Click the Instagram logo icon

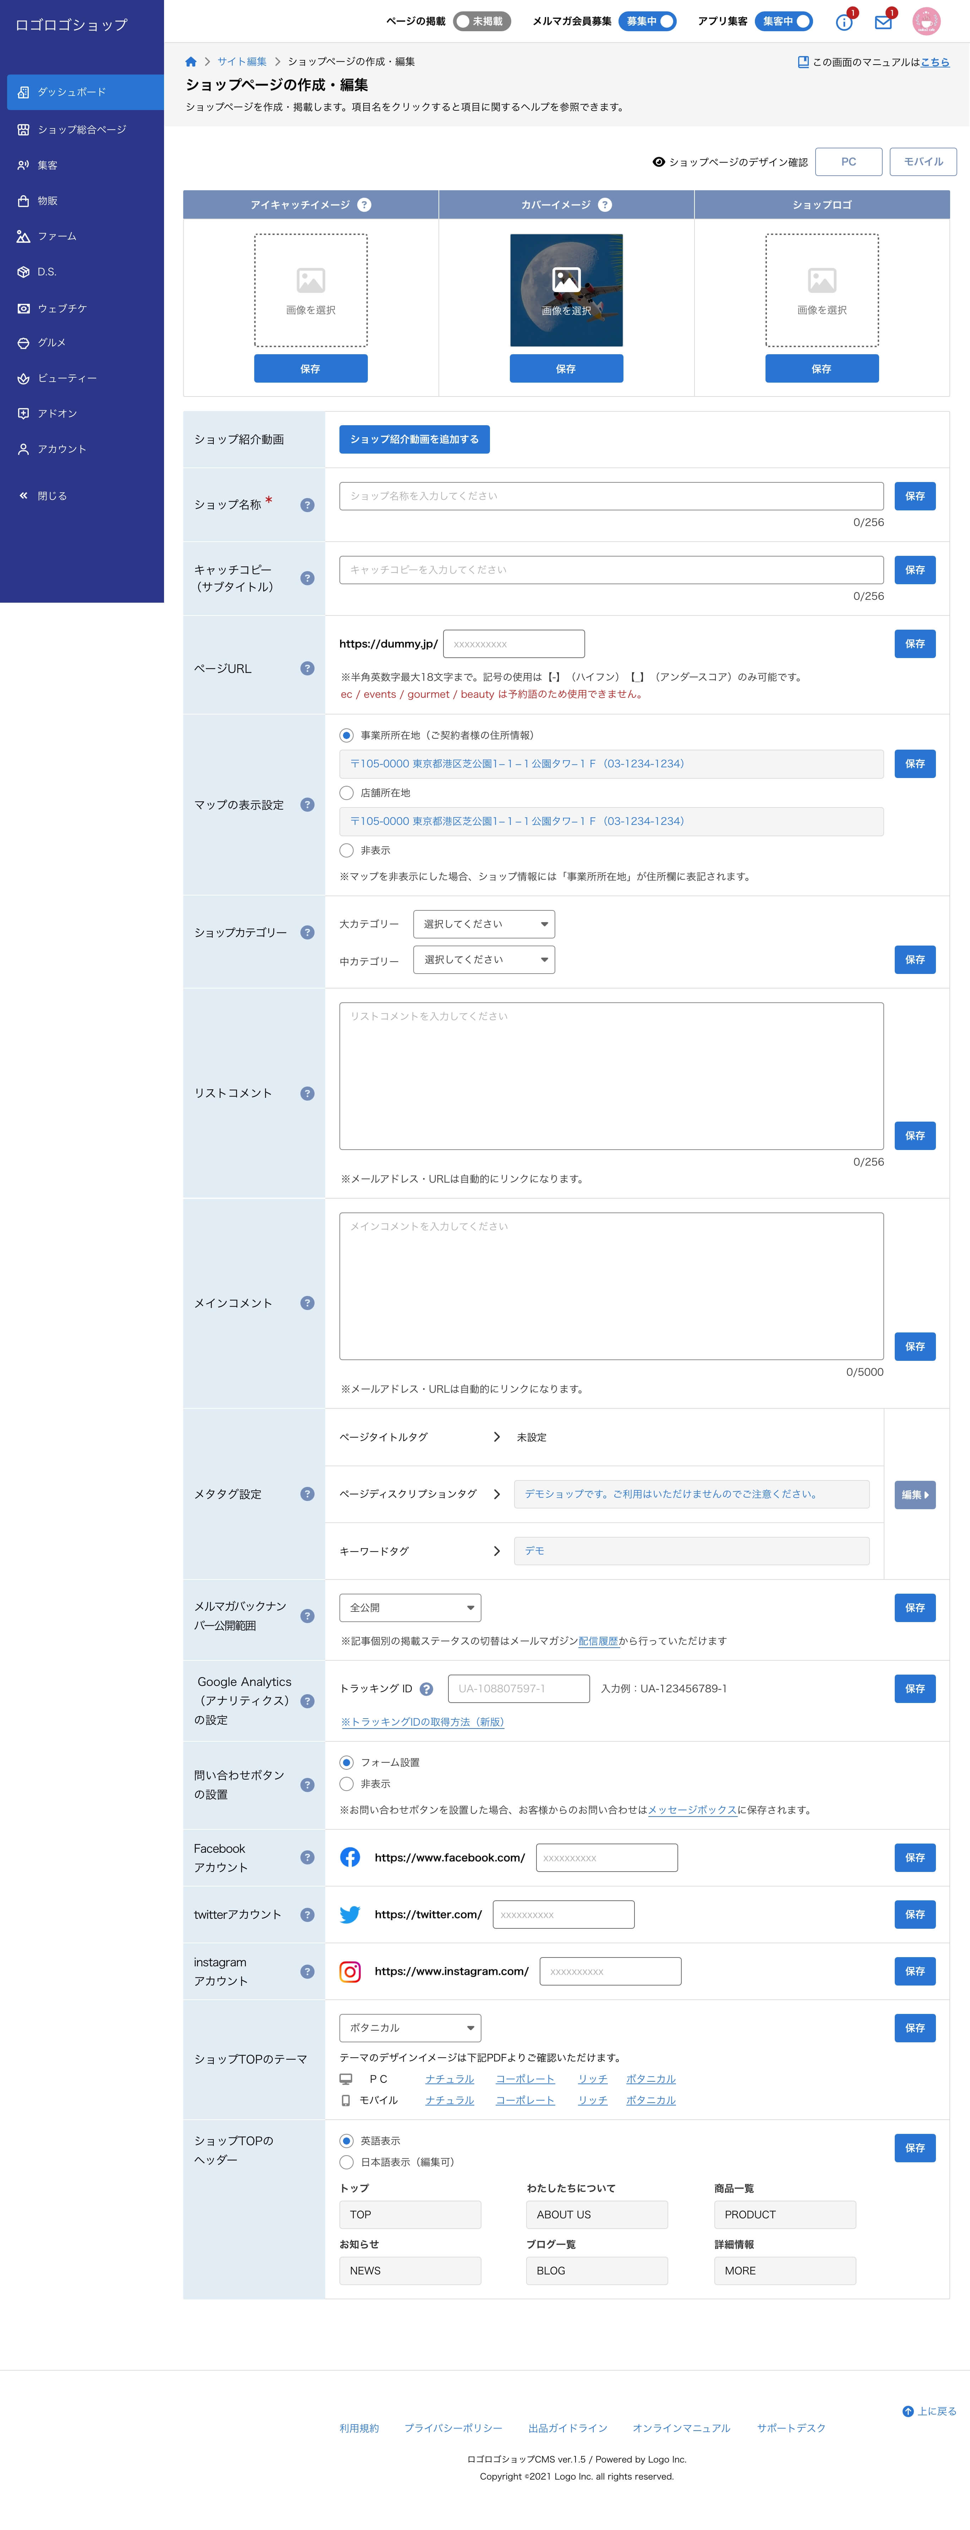[350, 1971]
